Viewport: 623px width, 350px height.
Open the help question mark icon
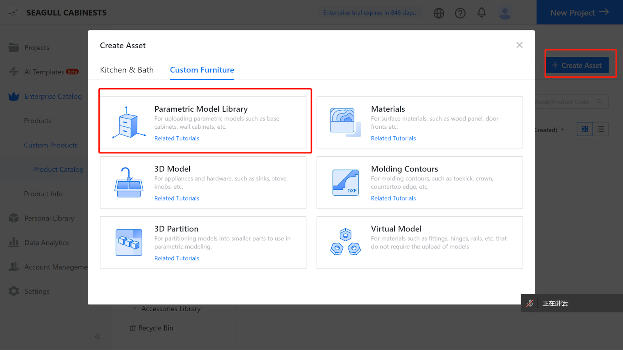(x=460, y=13)
